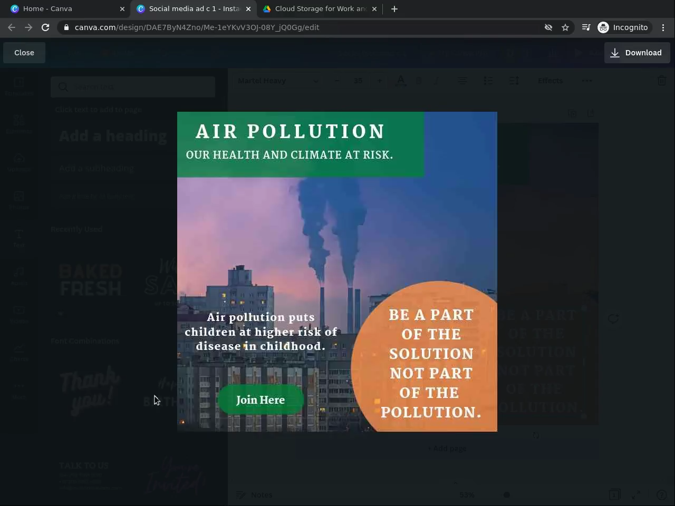The width and height of the screenshot is (675, 506).
Task: Open the media controls icon
Action: pyautogui.click(x=586, y=27)
